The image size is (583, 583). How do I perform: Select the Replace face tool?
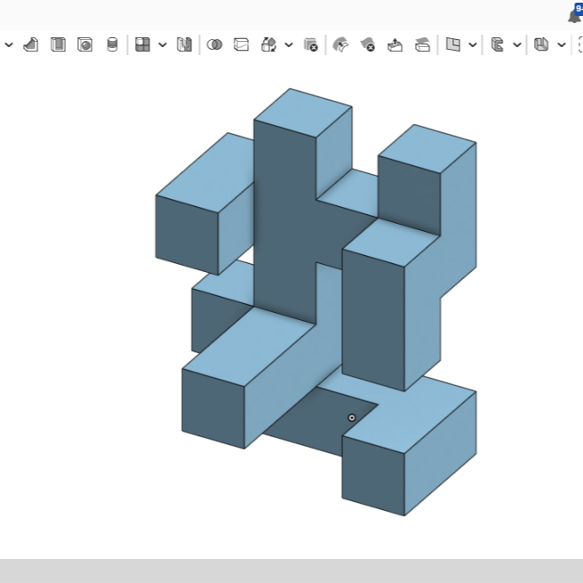tap(422, 44)
